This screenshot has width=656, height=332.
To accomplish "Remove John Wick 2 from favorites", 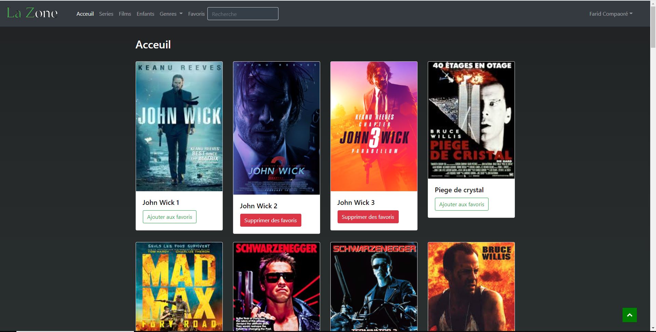I will 271,220.
